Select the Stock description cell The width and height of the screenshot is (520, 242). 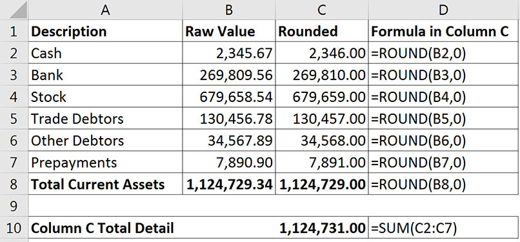(105, 97)
